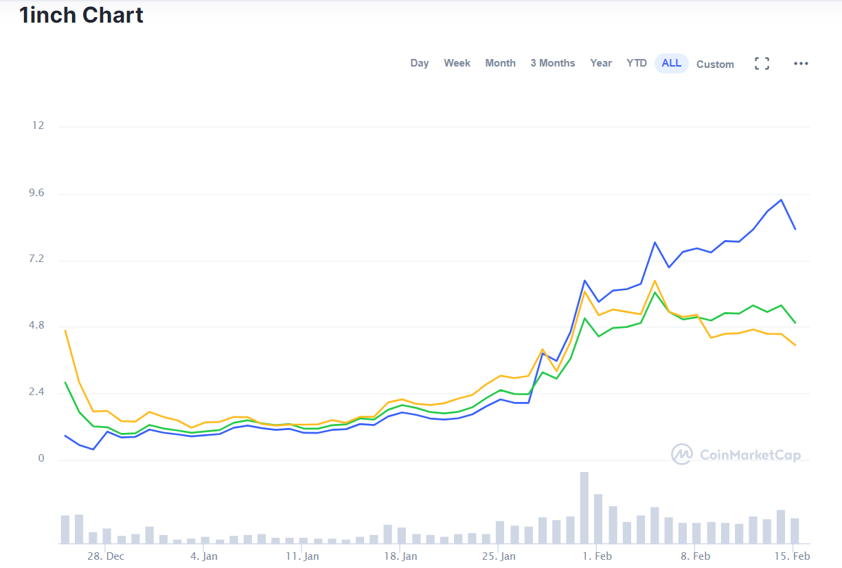Screen dimensions: 842x568
Task: Switch chart to Year range
Action: click(601, 63)
